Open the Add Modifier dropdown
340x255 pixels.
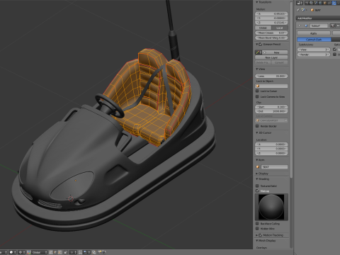tap(318, 18)
